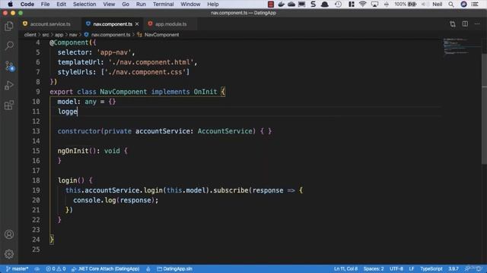The height and width of the screenshot is (273, 487).
Task: Click the feedback icon in status bar
Action: pos(467,268)
